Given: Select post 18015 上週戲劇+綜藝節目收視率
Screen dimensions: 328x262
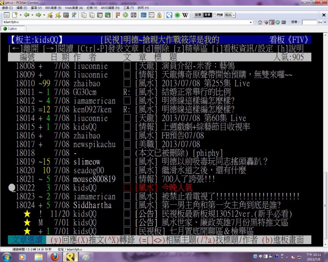Looking at the screenshot, I should click(159, 127).
